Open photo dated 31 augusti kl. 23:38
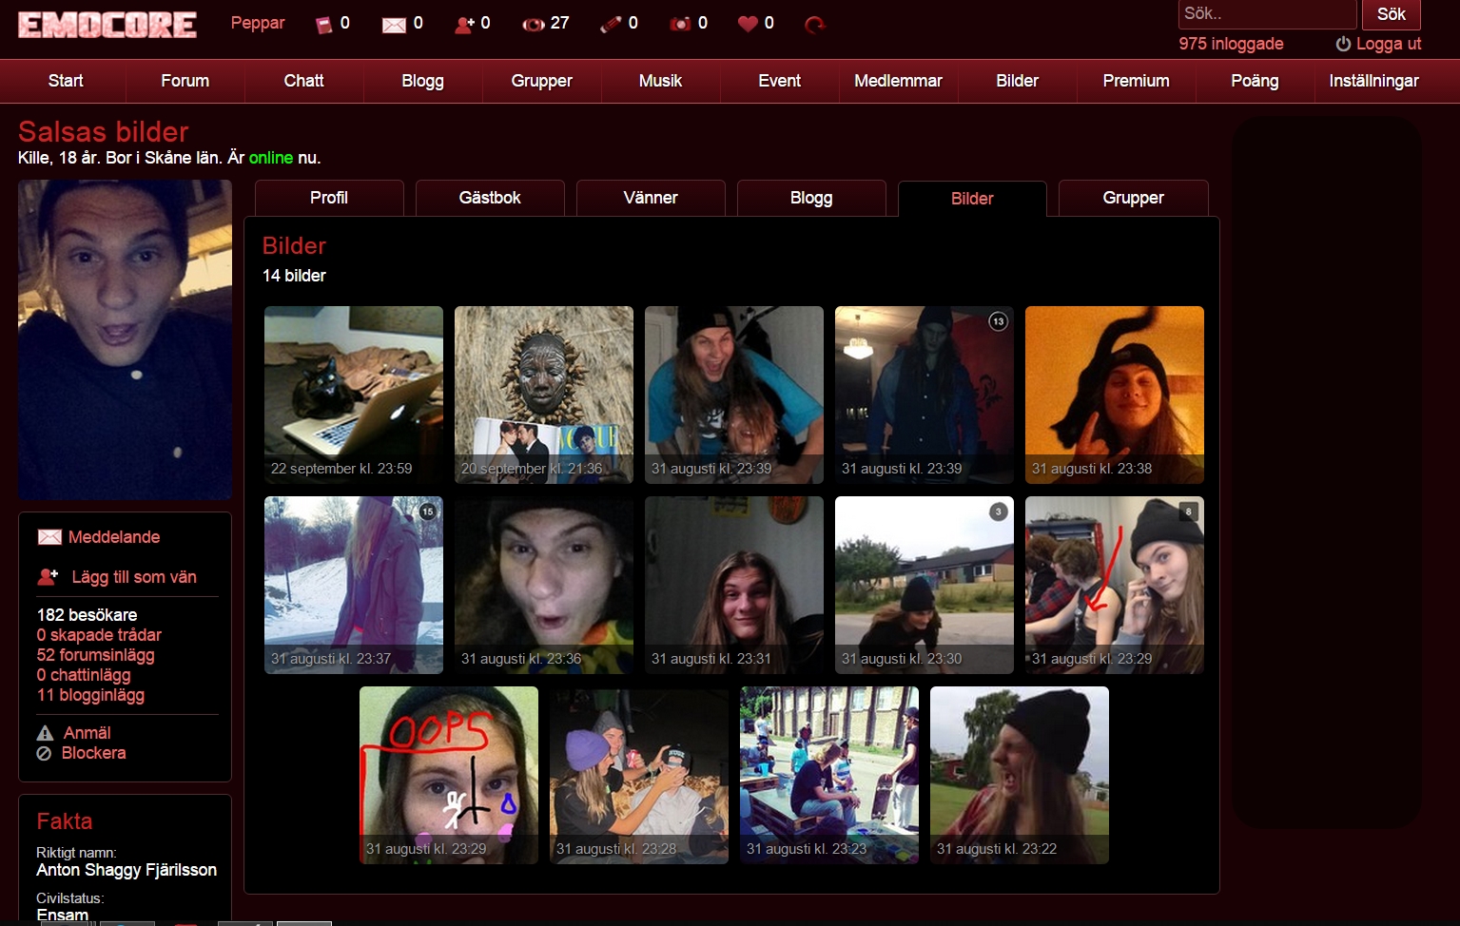This screenshot has height=926, width=1460. point(1115,395)
